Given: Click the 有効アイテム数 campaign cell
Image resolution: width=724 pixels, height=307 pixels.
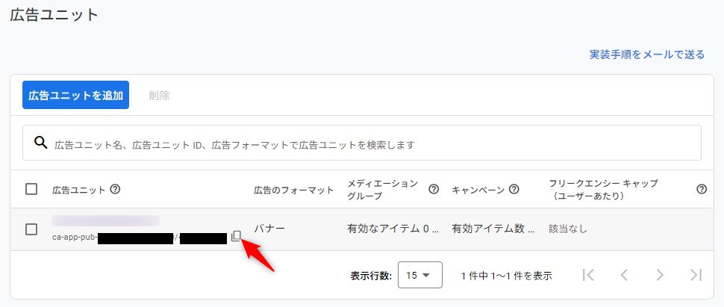Looking at the screenshot, I should (x=493, y=229).
